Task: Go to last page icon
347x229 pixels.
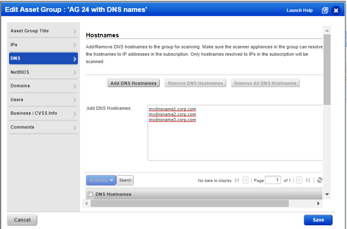Action: point(308,180)
